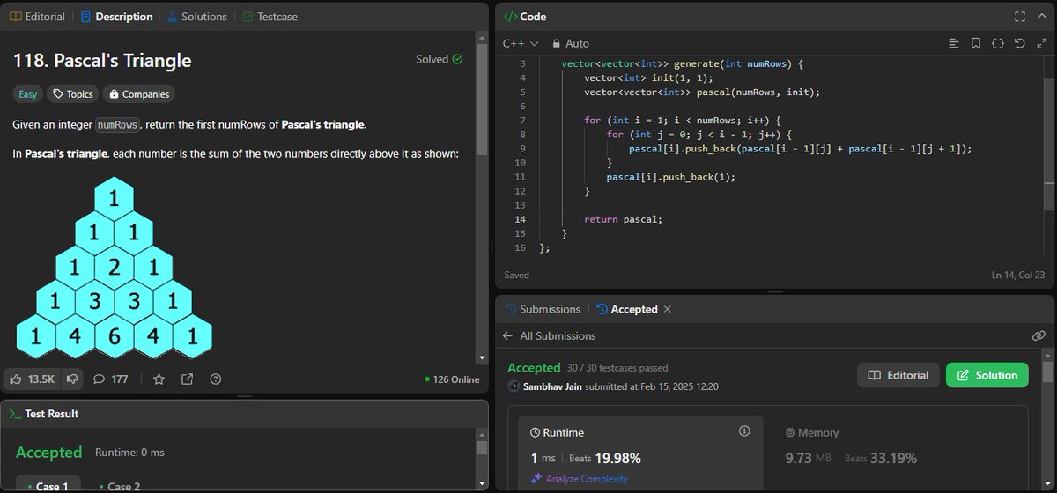Click the submission panel scrollbar thumb
This screenshot has width=1057, height=493.
1048,373
